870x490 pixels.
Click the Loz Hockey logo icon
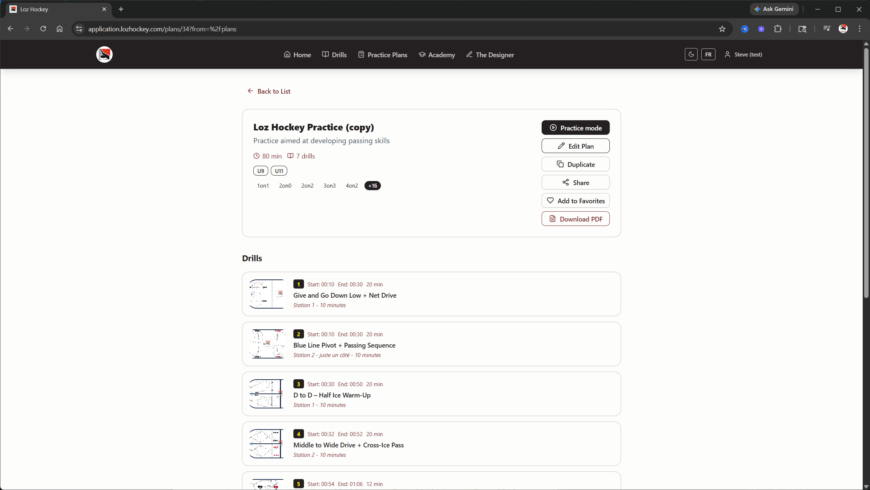(x=104, y=55)
